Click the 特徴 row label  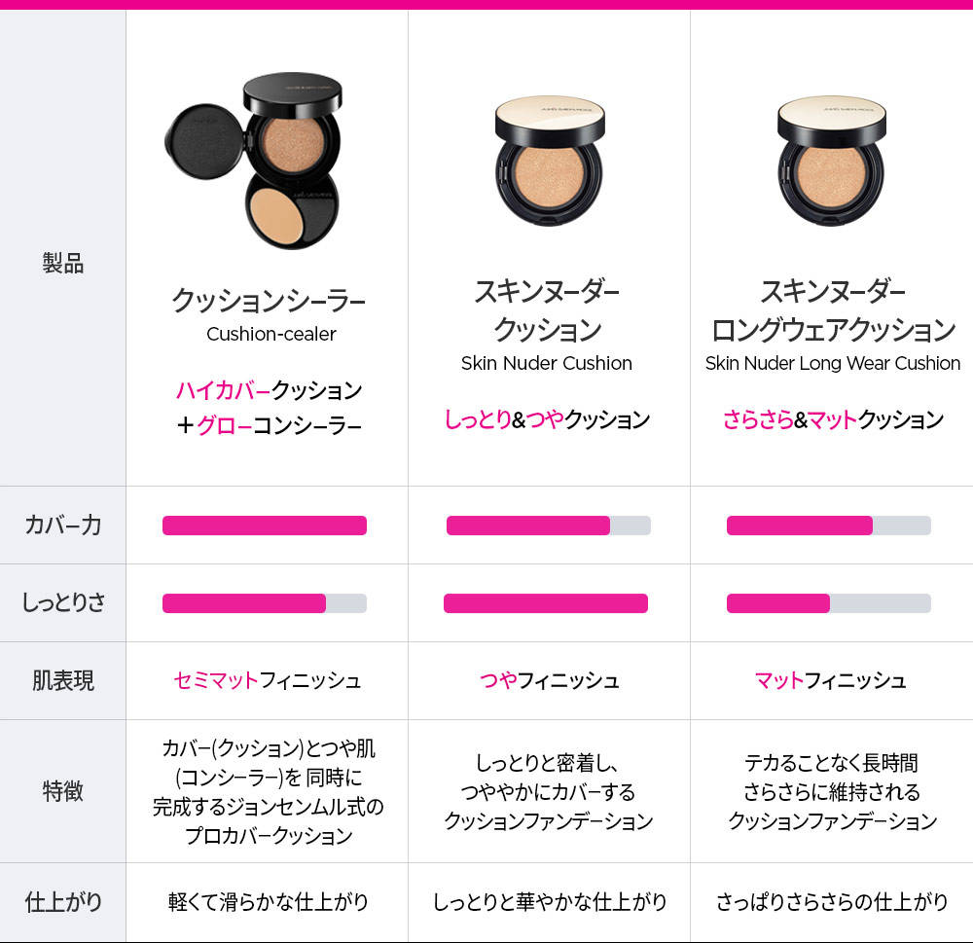point(62,791)
